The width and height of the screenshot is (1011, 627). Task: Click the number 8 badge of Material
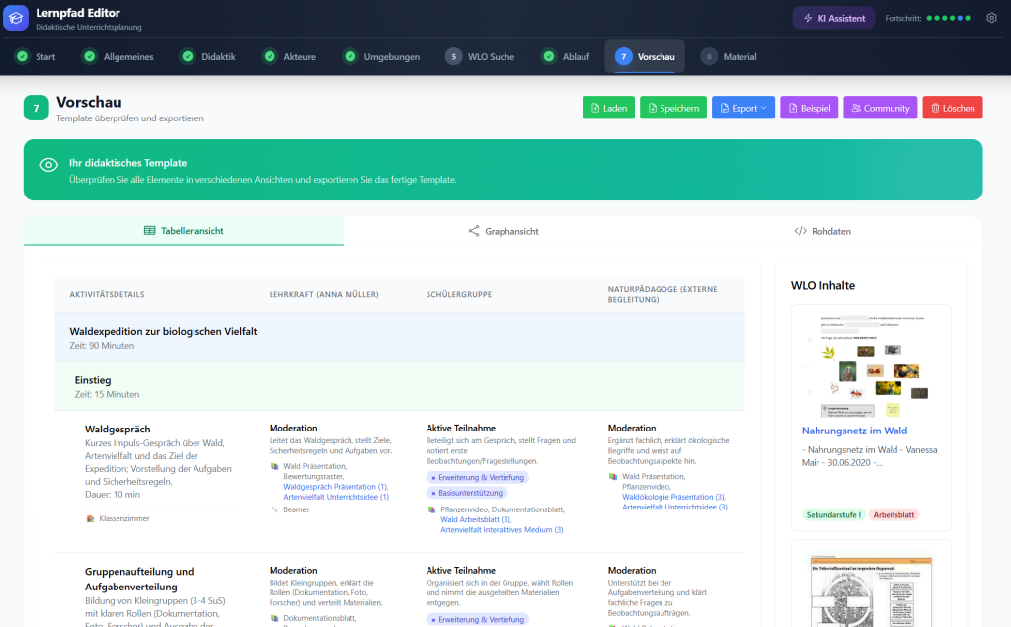pyautogui.click(x=709, y=56)
